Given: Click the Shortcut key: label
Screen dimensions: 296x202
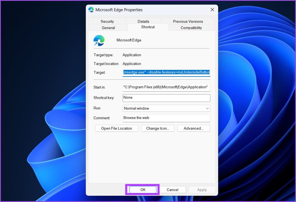Looking at the screenshot, I should click(x=104, y=98).
